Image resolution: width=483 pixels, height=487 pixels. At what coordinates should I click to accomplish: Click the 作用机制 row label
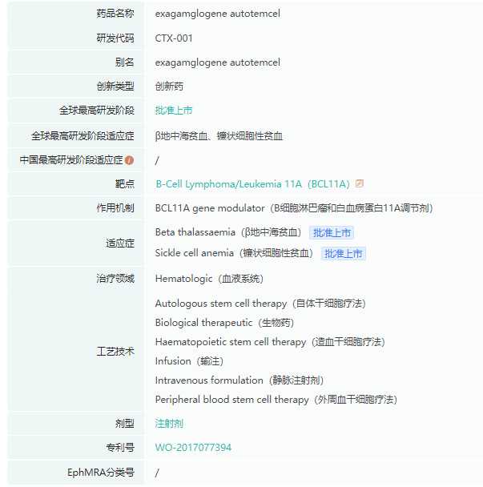coord(115,208)
